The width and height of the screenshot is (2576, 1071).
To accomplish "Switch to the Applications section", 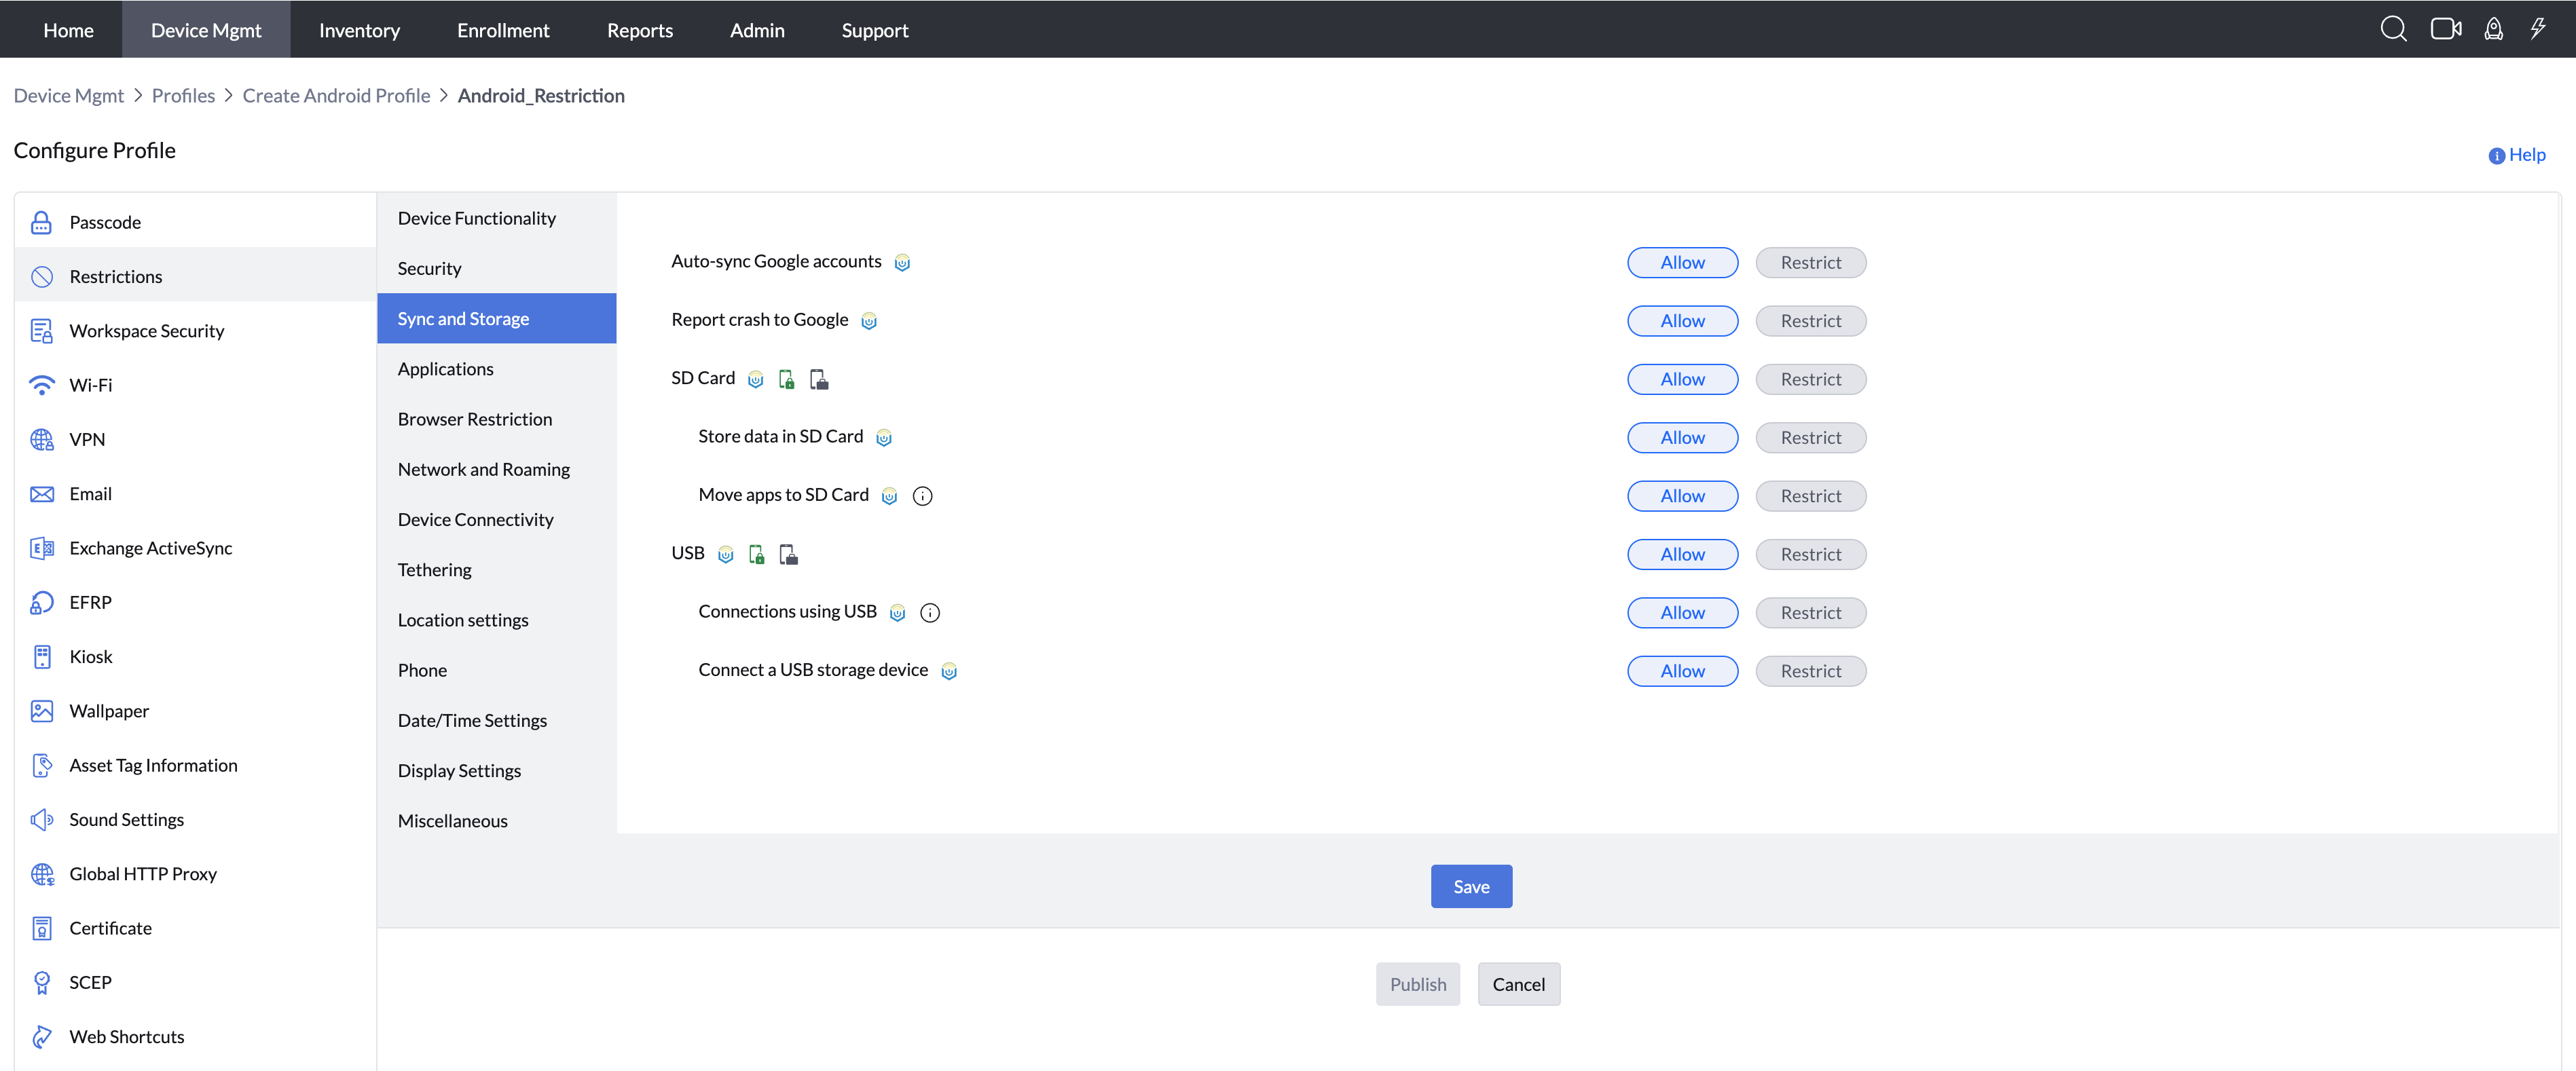I will (446, 368).
